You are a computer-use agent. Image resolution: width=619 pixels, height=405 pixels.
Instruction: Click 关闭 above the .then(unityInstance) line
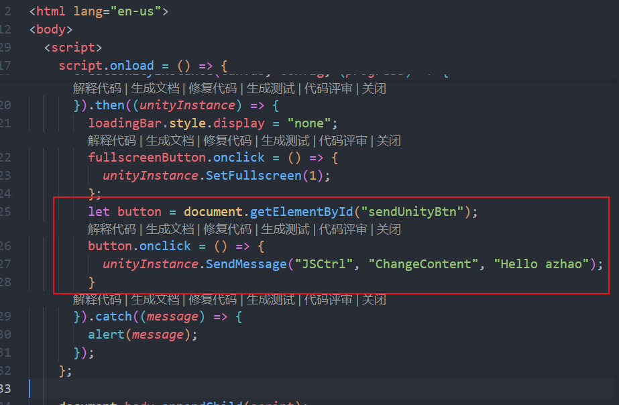click(x=374, y=89)
